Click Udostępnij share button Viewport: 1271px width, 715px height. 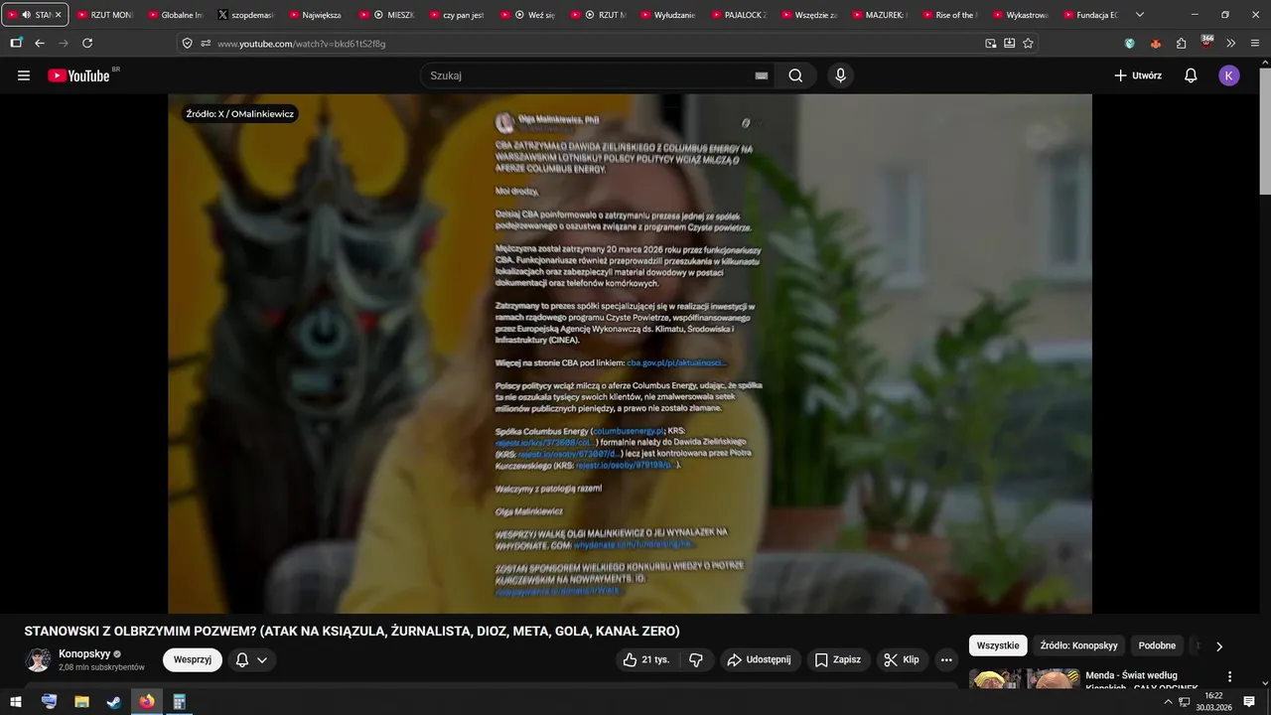(x=760, y=659)
